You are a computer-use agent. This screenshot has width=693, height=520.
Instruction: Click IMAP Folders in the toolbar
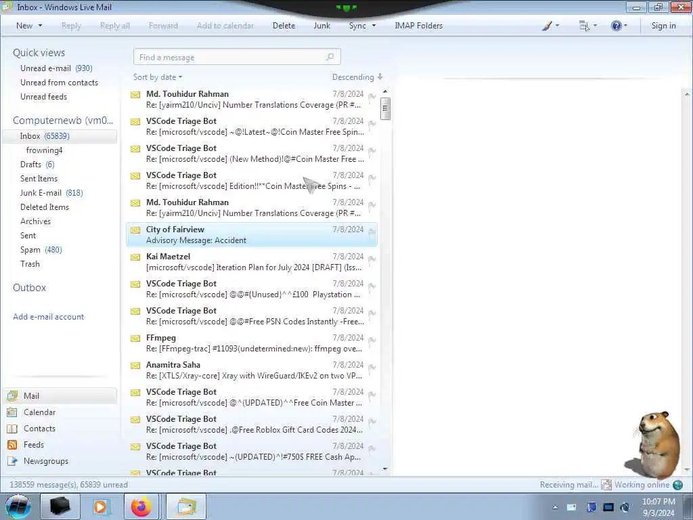418,26
